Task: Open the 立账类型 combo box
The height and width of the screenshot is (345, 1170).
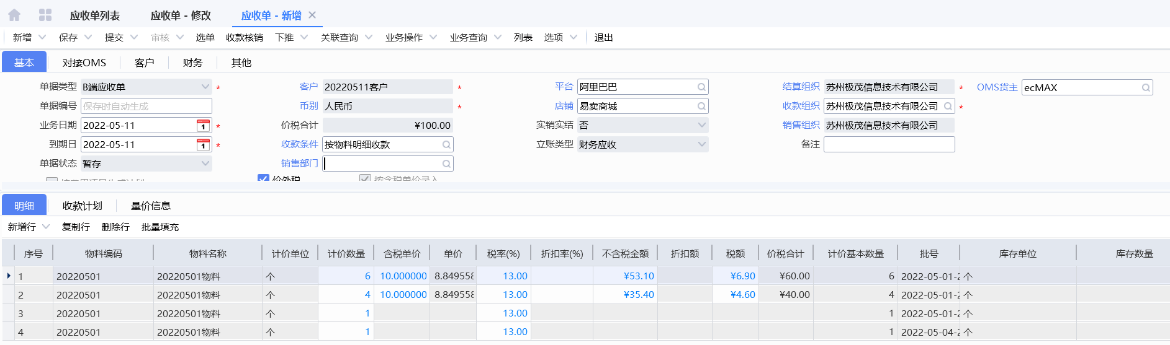Action: click(642, 145)
